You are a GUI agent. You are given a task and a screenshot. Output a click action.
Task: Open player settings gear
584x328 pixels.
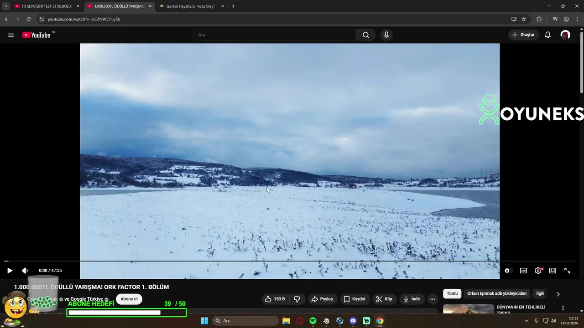[x=538, y=271]
